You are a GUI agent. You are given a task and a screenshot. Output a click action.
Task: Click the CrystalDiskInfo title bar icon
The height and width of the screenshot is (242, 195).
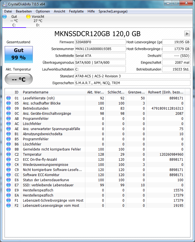[5, 4]
